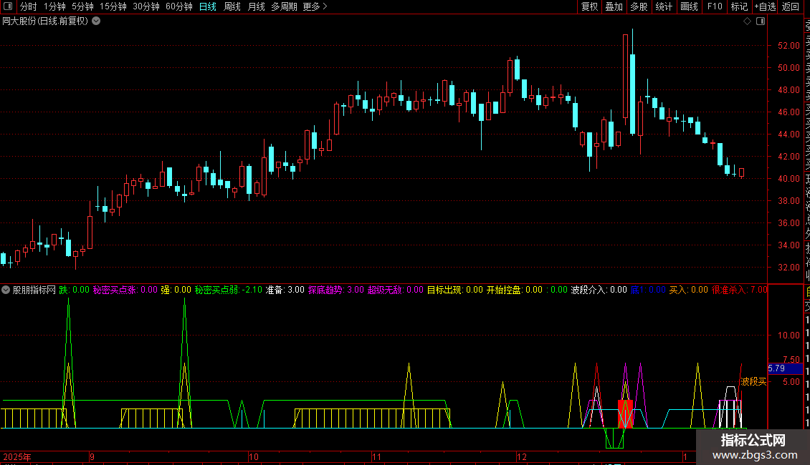810x465 pixels.
Task: Click the 12 month marker on the time axis
Action: [x=522, y=456]
